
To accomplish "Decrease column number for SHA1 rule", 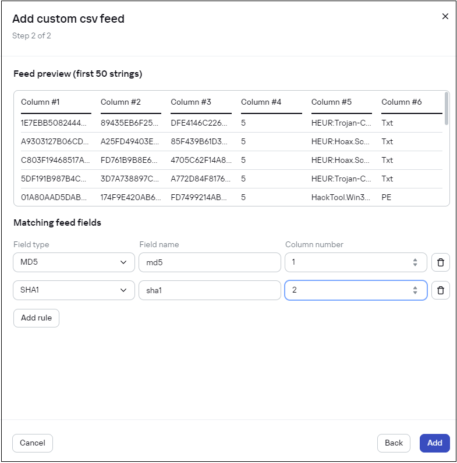I will click(415, 293).
